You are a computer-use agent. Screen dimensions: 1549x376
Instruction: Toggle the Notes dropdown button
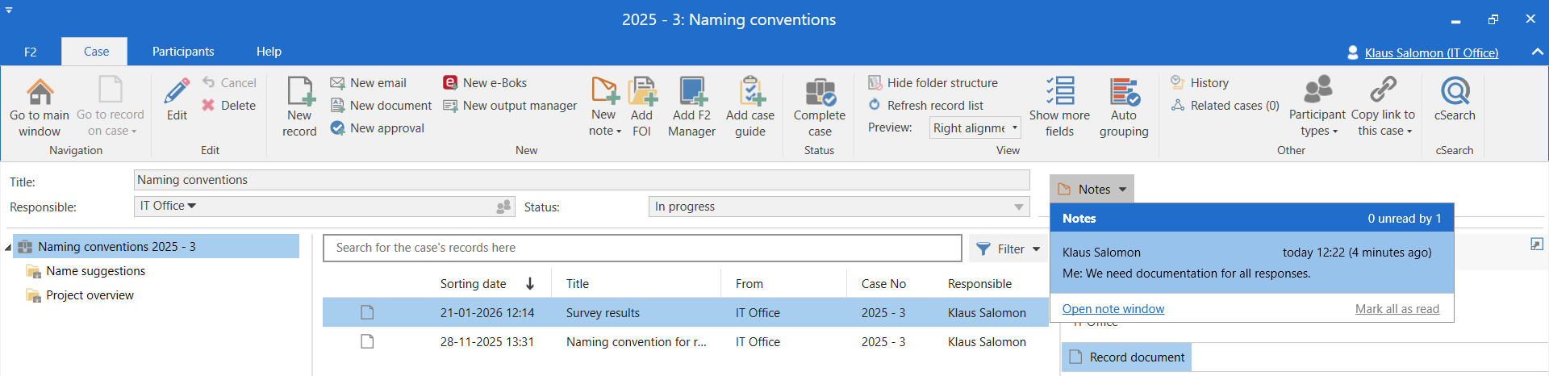(x=1092, y=189)
